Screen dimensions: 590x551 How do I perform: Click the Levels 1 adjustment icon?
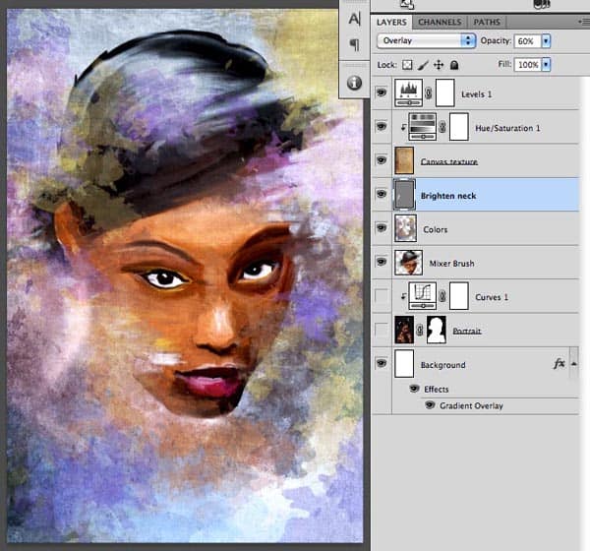[x=407, y=93]
